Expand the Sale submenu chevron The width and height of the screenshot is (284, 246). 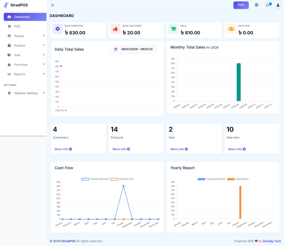click(44, 55)
